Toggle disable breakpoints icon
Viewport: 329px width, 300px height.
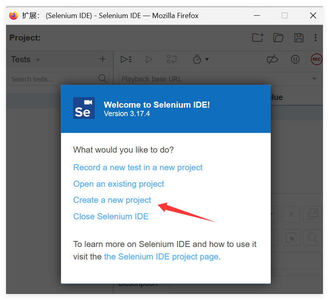point(272,59)
